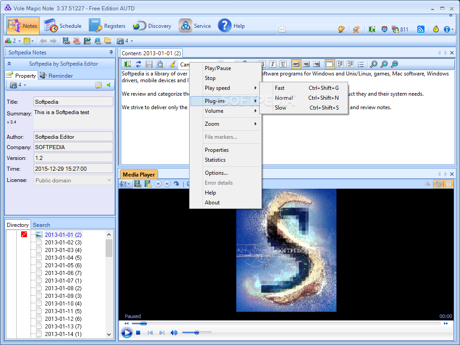
Task: Toggle bullet list formatting
Action: pyautogui.click(x=361, y=64)
